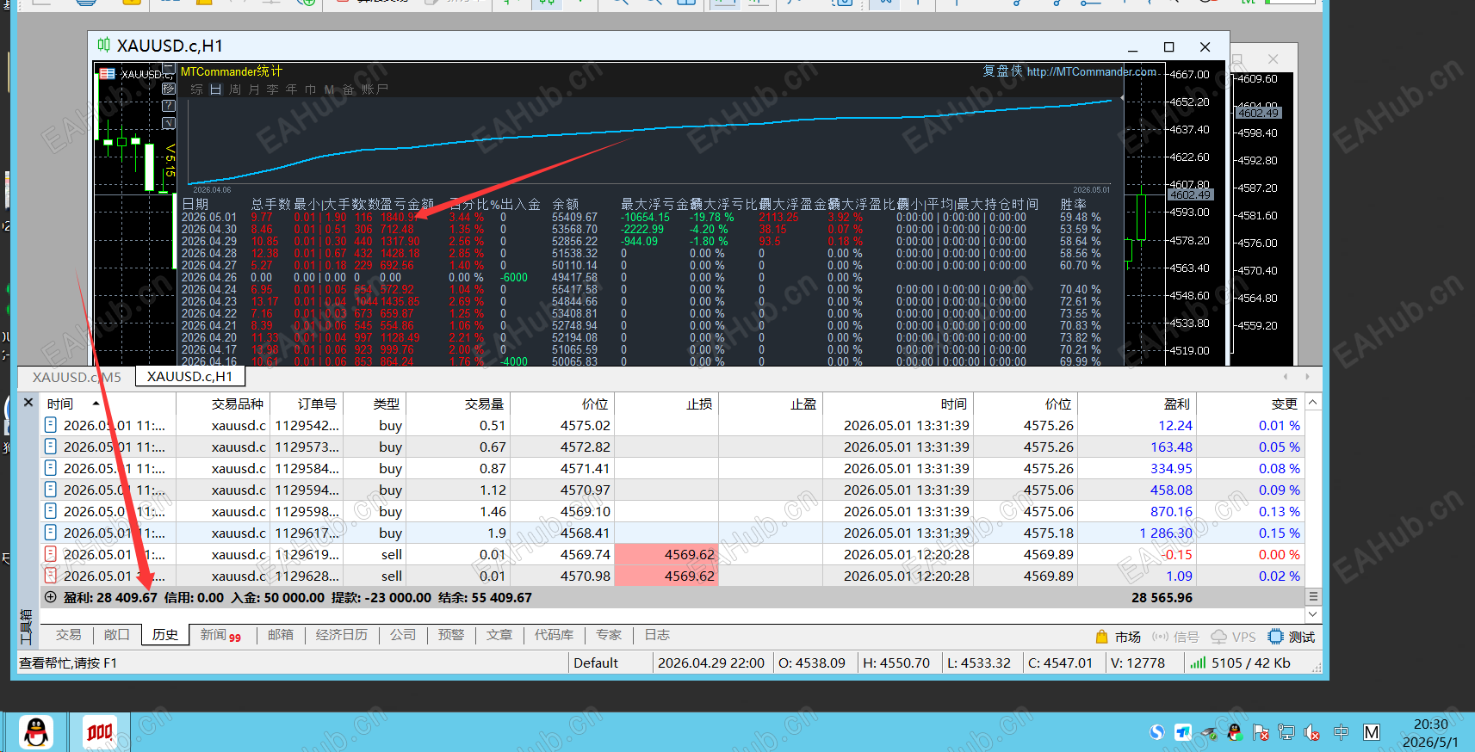Open the 日志 journal tab

pyautogui.click(x=657, y=635)
